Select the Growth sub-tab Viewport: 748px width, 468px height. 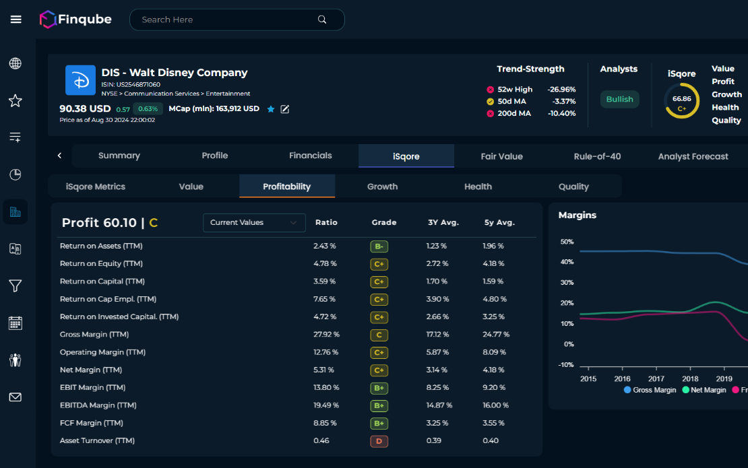click(x=383, y=187)
